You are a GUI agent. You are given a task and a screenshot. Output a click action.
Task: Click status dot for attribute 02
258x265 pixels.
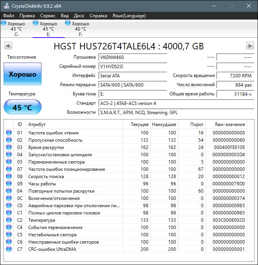[9, 140]
